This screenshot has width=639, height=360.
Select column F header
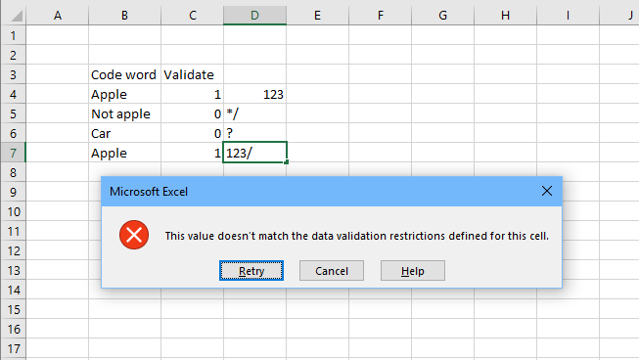[381, 16]
